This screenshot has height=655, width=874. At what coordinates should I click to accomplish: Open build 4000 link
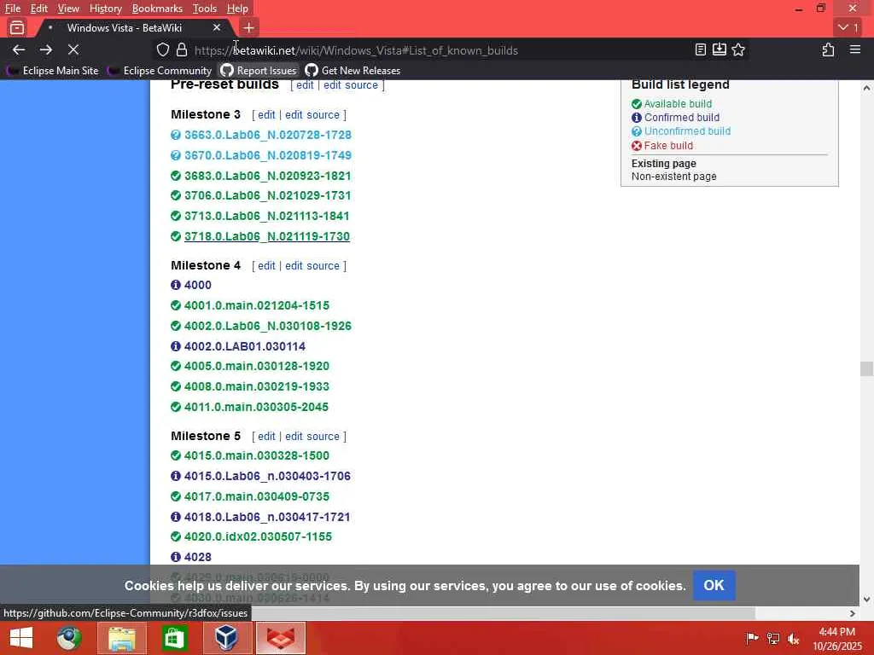[x=198, y=285]
